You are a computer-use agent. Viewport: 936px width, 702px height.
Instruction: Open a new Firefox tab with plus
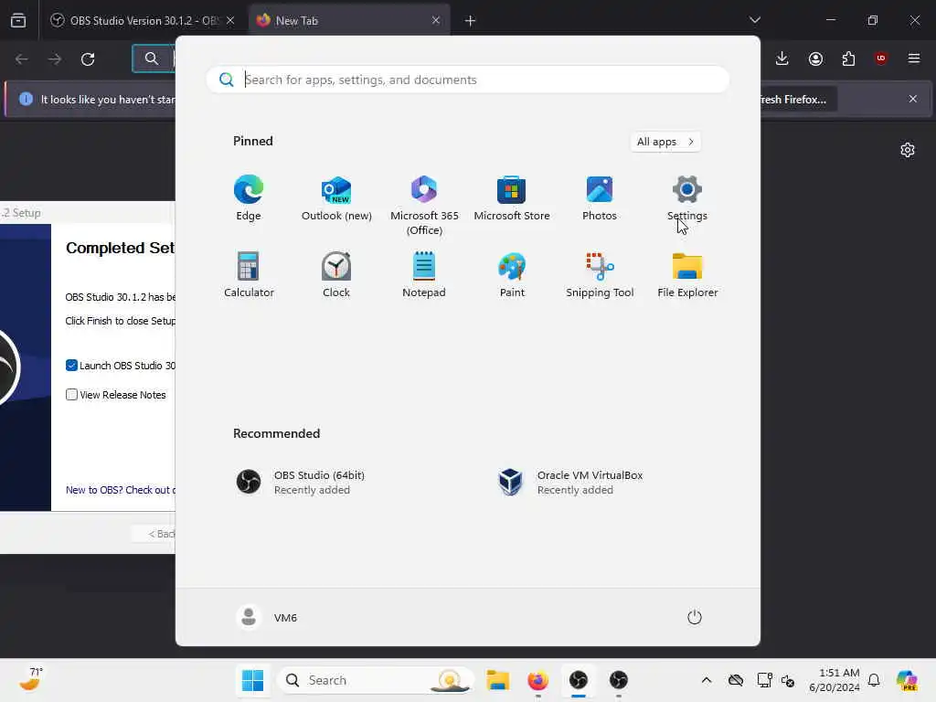471,21
